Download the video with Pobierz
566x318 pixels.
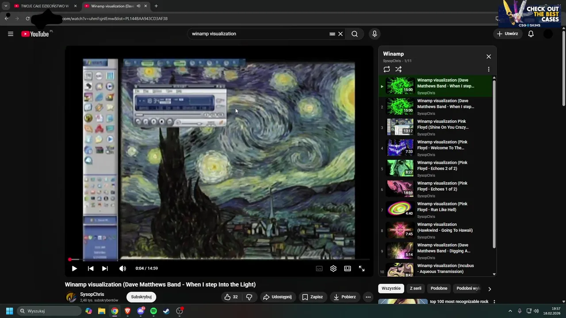(344, 297)
